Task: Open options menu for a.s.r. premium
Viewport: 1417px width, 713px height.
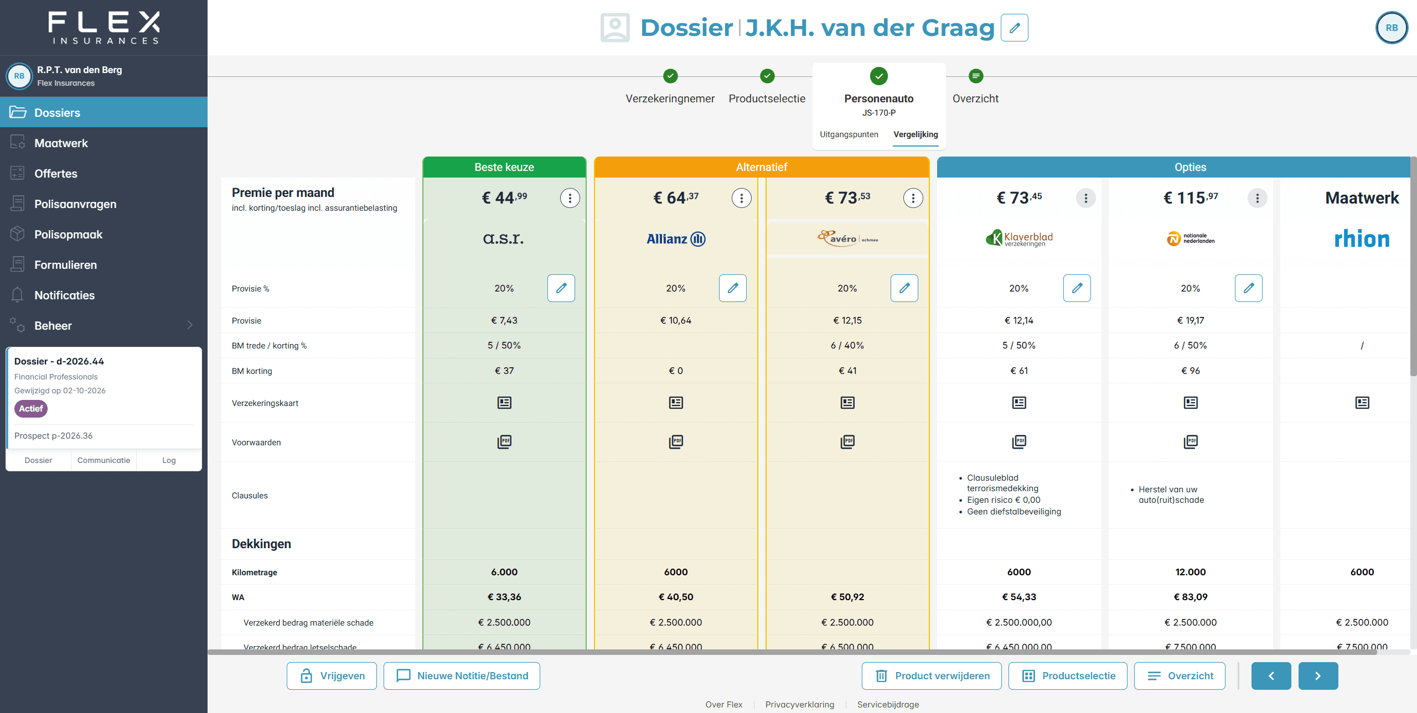Action: [570, 198]
